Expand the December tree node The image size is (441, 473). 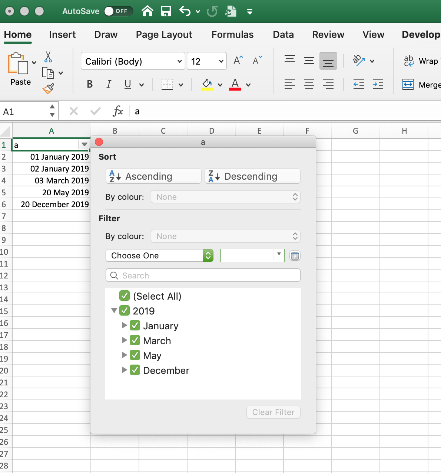125,370
